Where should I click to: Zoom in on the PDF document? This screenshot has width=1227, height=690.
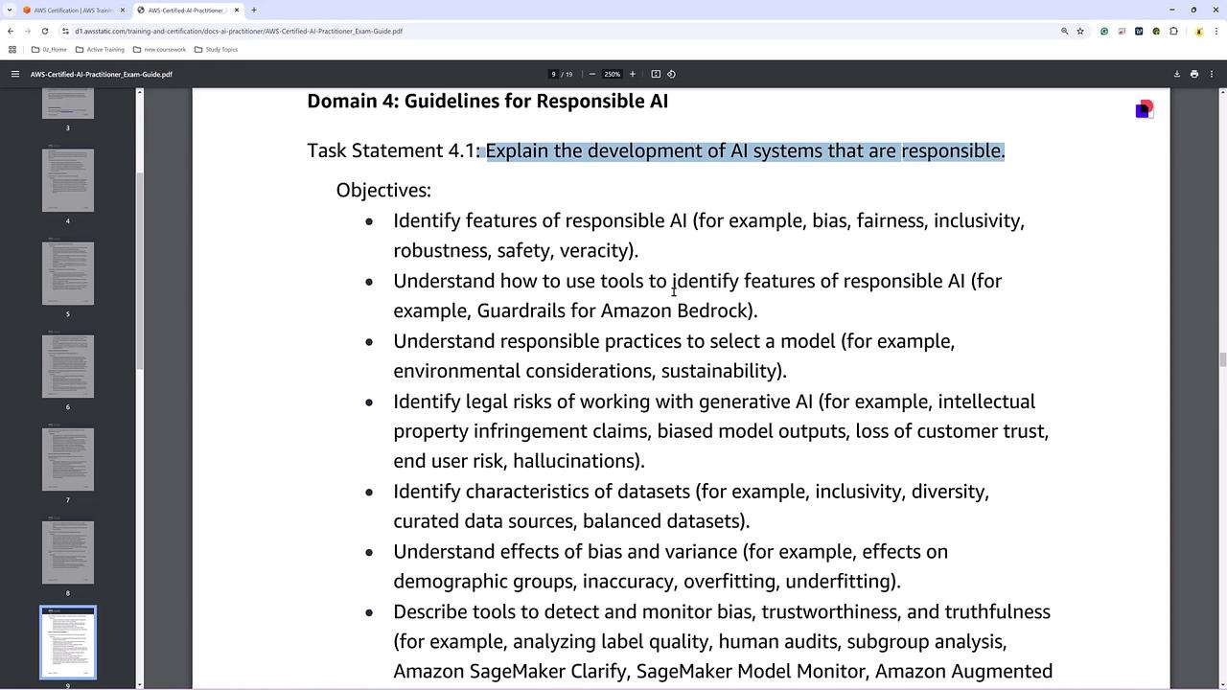(632, 74)
